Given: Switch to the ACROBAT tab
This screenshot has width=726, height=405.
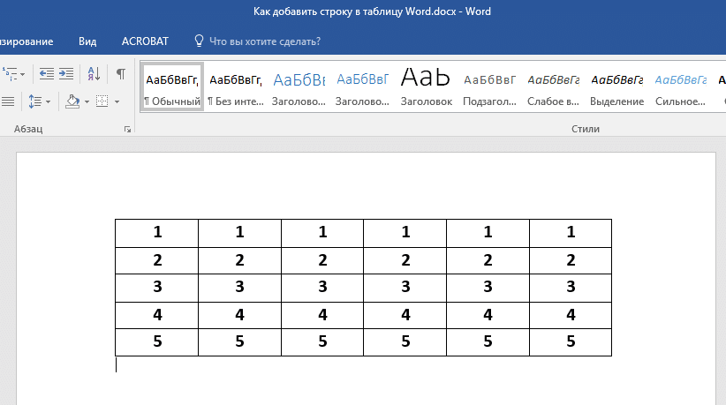Looking at the screenshot, I should point(144,41).
